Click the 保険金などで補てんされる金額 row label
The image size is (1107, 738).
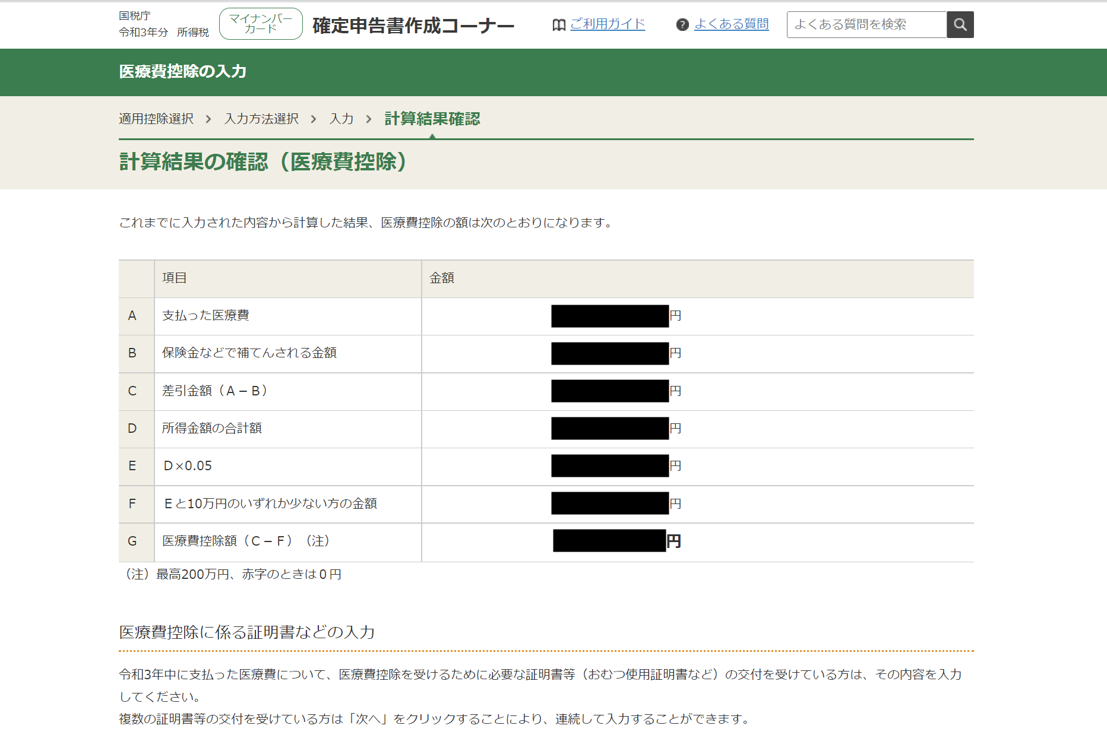249,353
